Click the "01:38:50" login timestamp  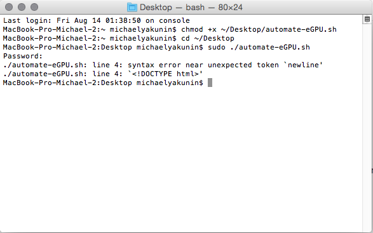[123, 20]
